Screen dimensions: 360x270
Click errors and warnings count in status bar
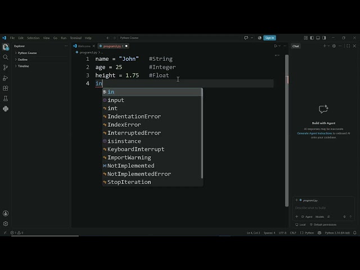(x=17, y=232)
